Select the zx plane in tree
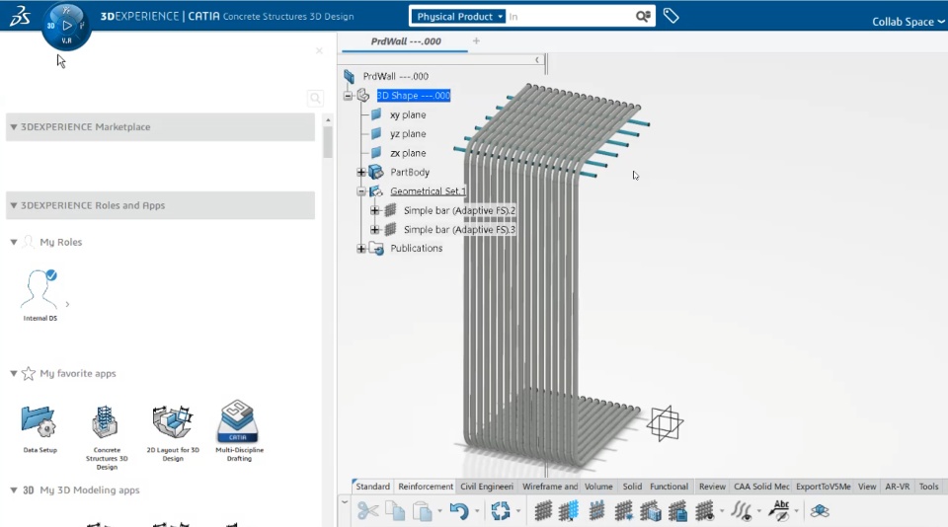 [408, 153]
